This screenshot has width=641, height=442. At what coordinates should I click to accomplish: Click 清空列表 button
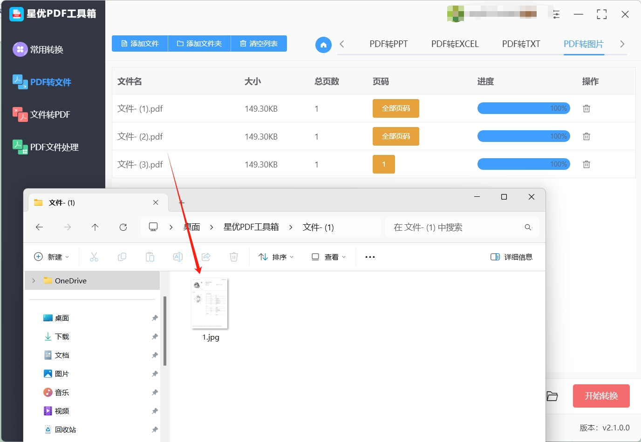[259, 44]
